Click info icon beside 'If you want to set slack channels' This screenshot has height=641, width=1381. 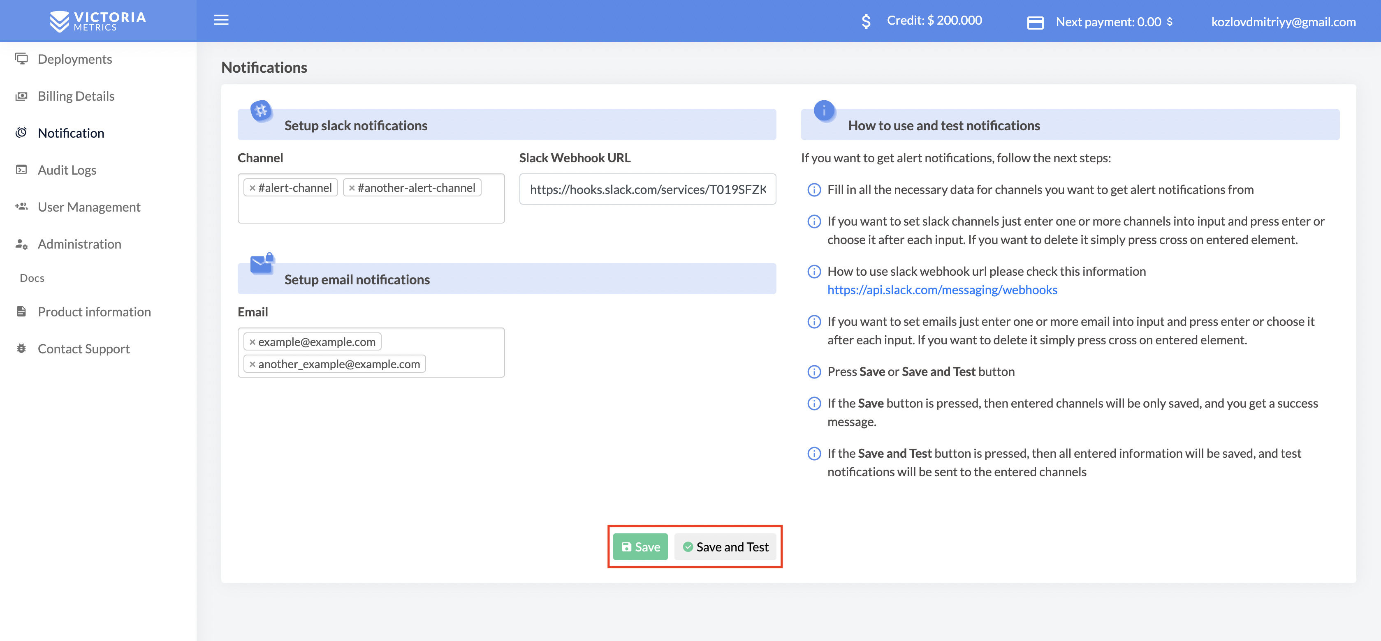(814, 221)
